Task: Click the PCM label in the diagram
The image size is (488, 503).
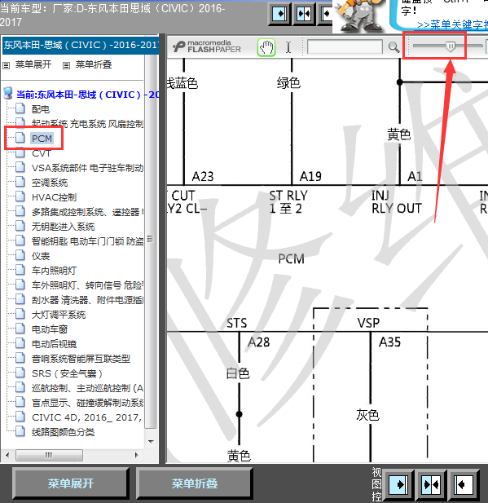Action: pos(291,259)
